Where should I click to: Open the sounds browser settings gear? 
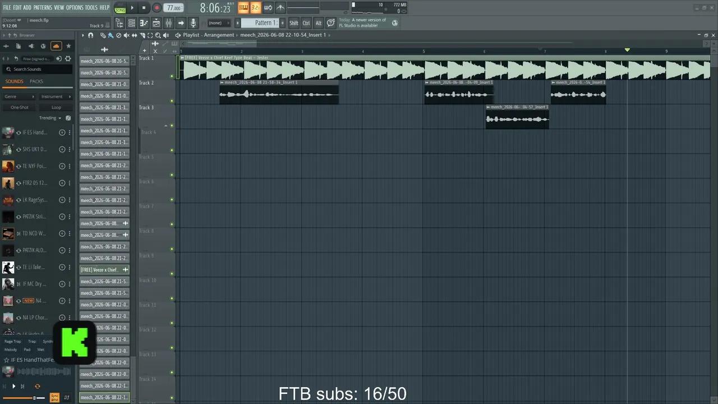(x=68, y=58)
